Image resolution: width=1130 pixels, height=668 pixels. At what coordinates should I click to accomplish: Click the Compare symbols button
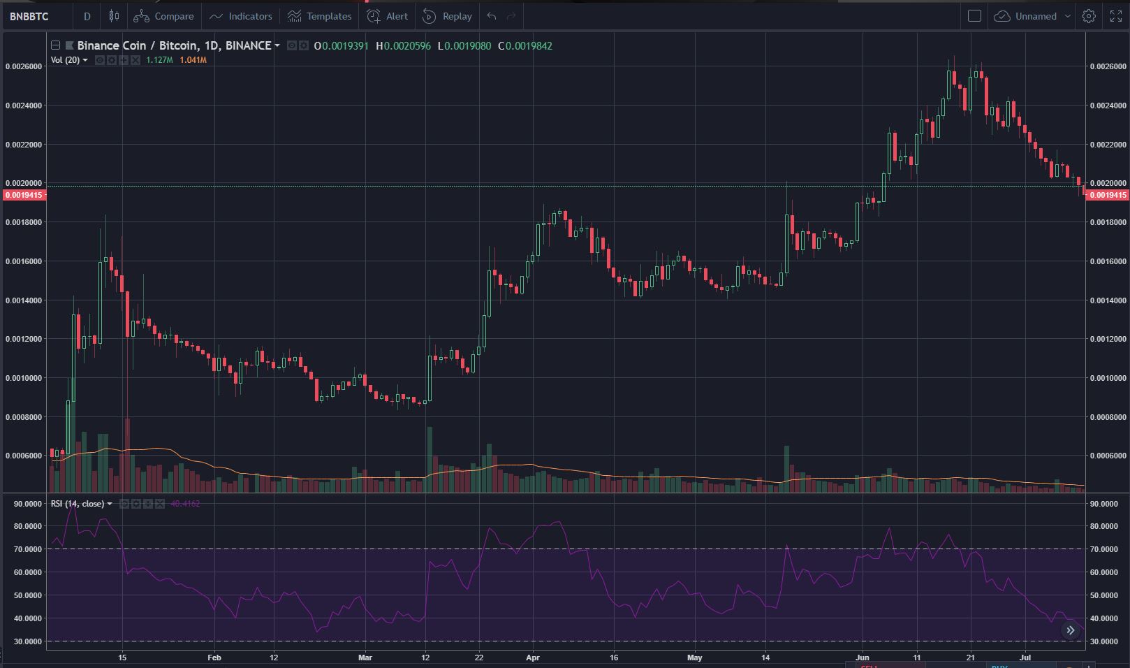[x=164, y=16]
